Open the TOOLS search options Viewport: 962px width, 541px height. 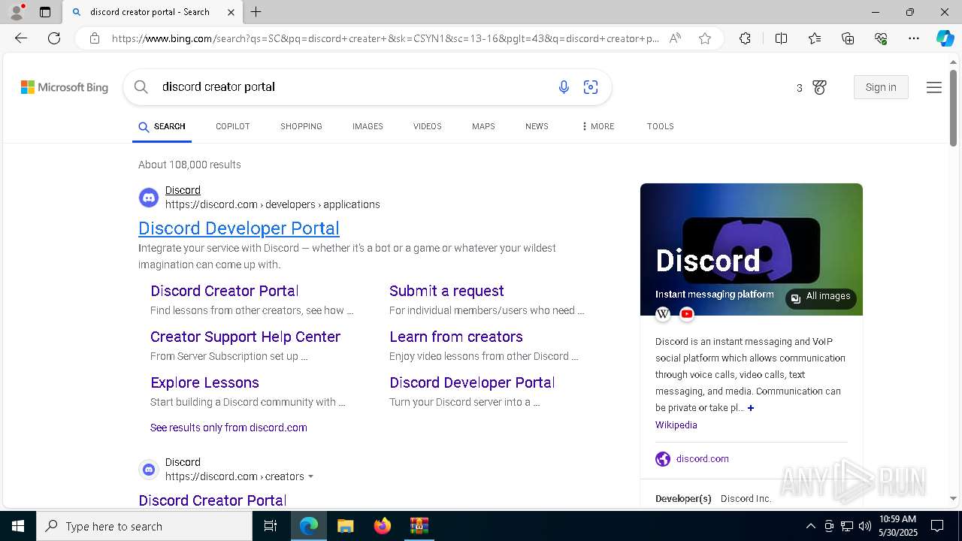pos(661,126)
